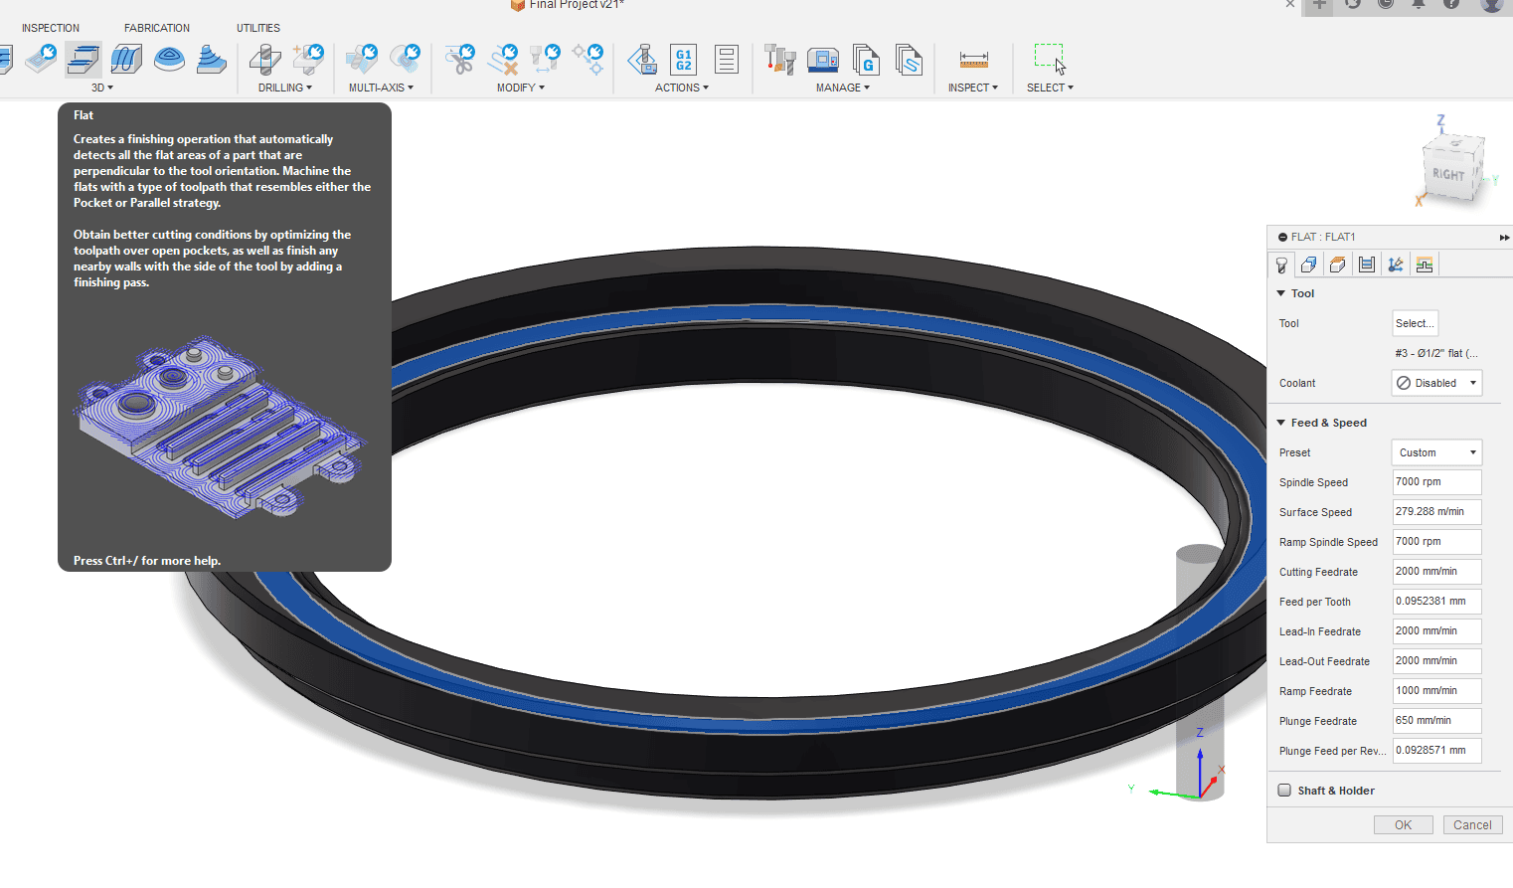Click the G1 G2 Post Process icon
This screenshot has width=1513, height=888.
coord(684,60)
